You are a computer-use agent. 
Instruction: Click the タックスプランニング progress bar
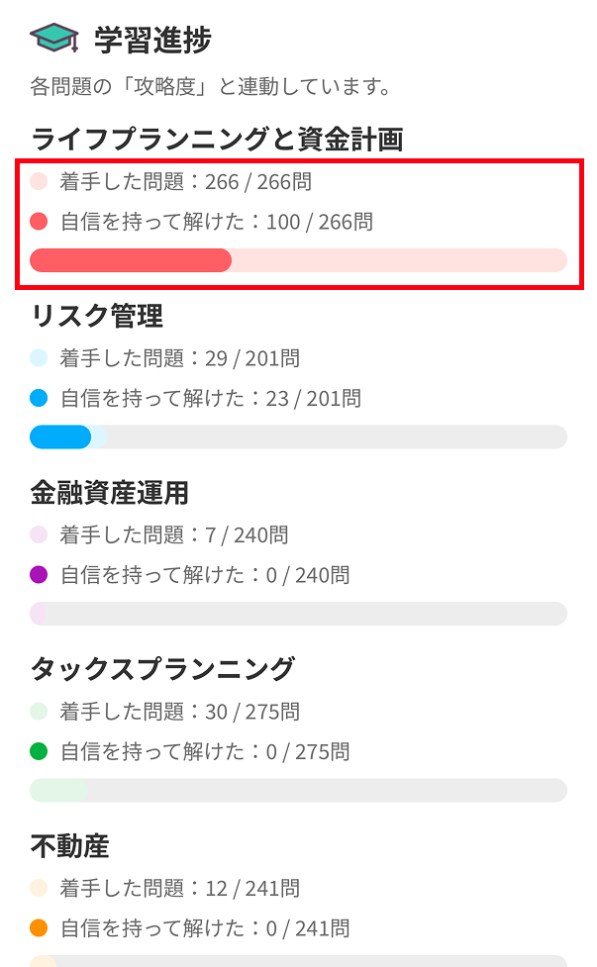coord(298,790)
